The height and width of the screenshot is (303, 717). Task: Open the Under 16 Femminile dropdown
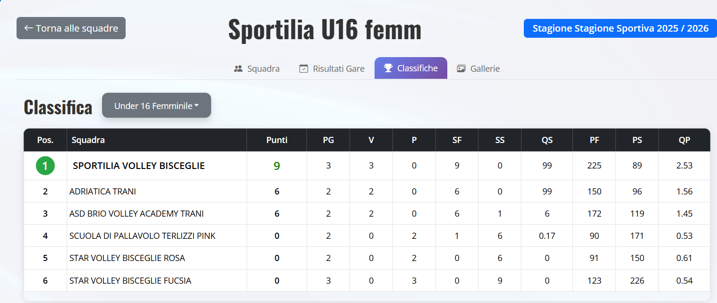coord(156,106)
